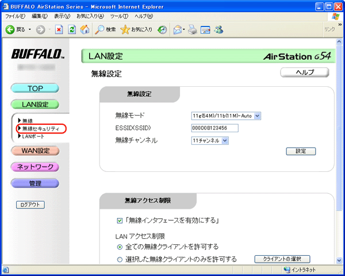The image size is (345, 276).
Task: Go back with the green Back arrow
Action: point(10,29)
